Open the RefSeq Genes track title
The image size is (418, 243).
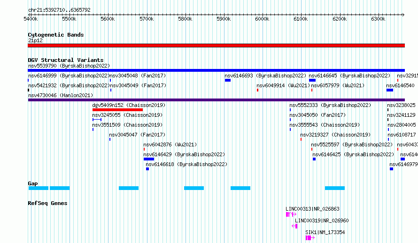tap(47, 203)
